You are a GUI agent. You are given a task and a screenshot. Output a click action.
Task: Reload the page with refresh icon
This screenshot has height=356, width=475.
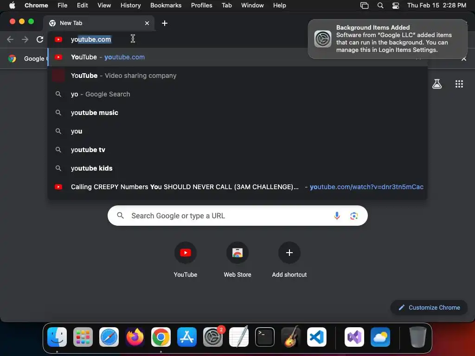pyautogui.click(x=40, y=39)
